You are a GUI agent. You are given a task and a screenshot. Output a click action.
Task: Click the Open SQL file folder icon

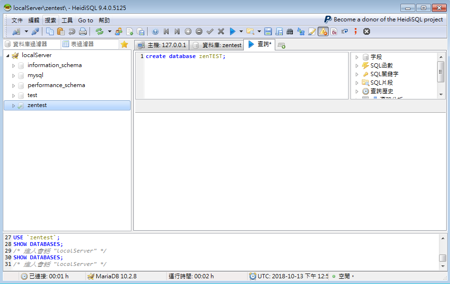point(250,31)
